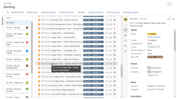This screenshot has width=177, height=99.
Task: Apply the Review Docs quick filter
Action: pos(32,12)
